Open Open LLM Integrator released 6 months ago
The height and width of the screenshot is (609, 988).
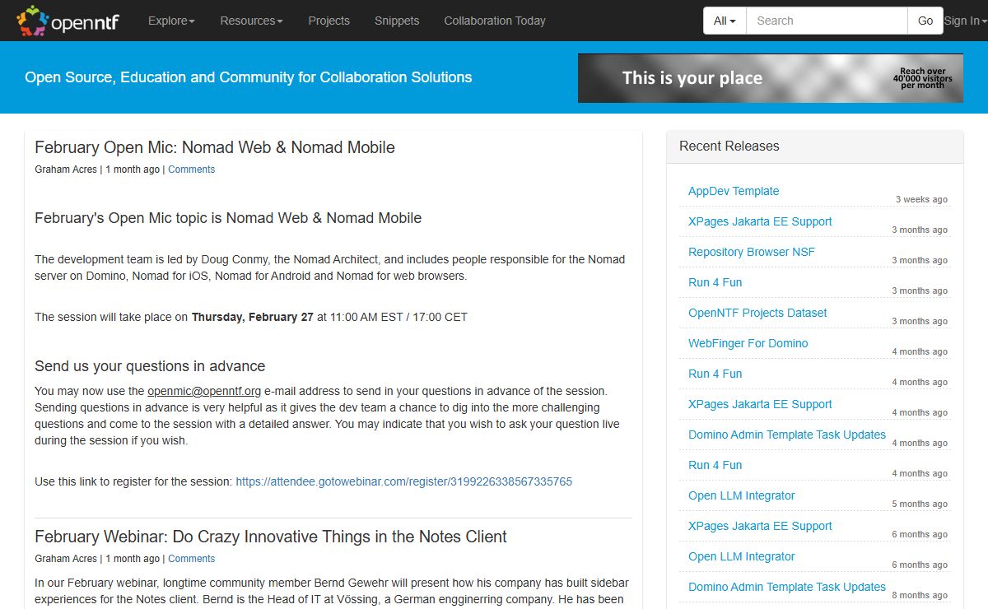(742, 556)
